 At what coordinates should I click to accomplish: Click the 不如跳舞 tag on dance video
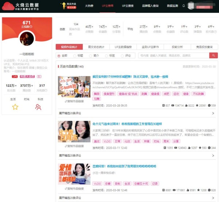click(198, 94)
